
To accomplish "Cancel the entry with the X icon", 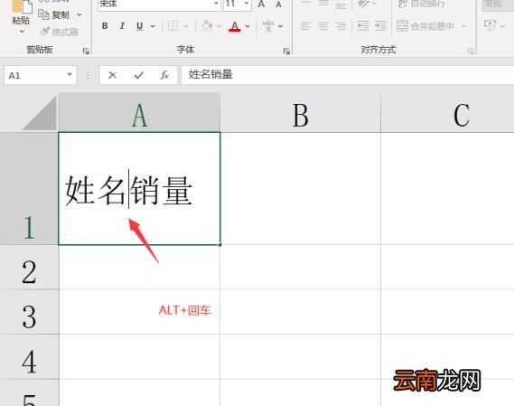I will (x=112, y=75).
